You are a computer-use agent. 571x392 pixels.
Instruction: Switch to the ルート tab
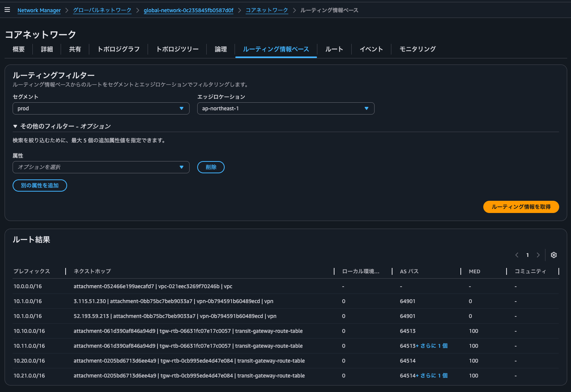334,49
